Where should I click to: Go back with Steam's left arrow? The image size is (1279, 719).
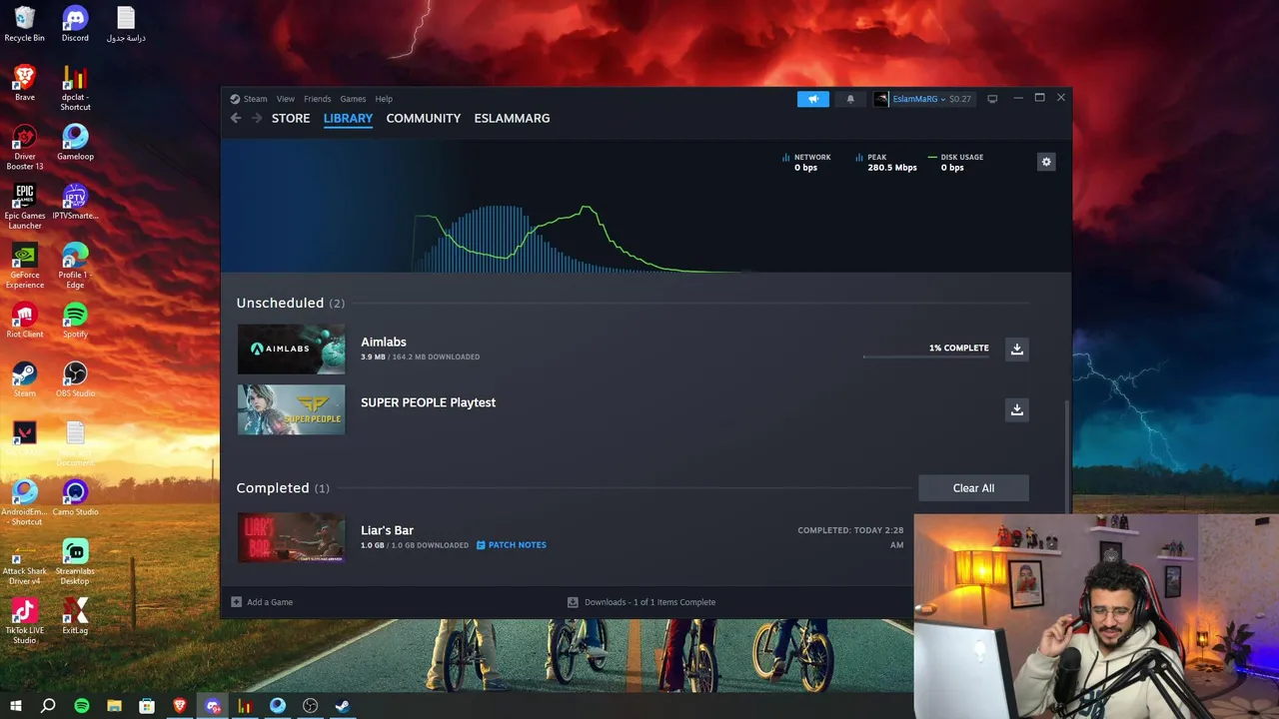(x=236, y=118)
